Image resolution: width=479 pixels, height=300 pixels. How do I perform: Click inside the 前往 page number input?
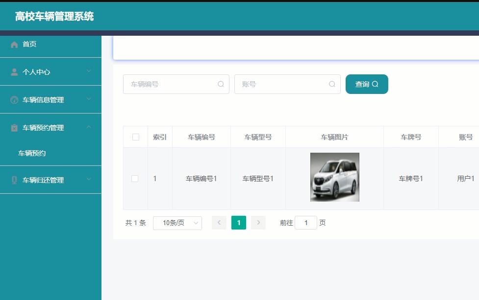(x=306, y=222)
